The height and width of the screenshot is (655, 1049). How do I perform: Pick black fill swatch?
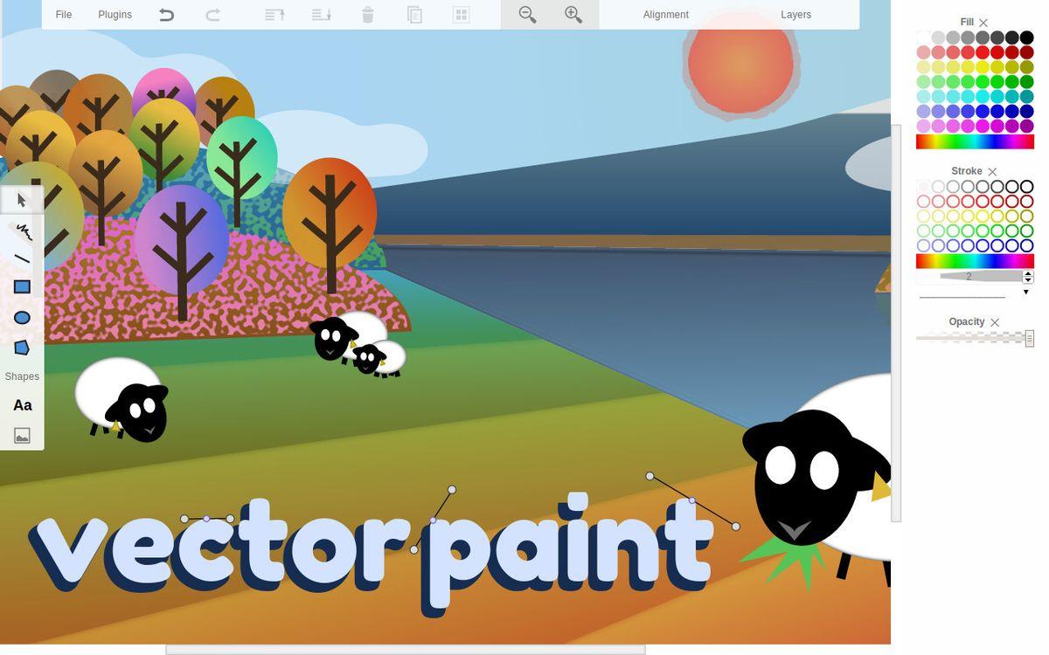[x=1027, y=38]
